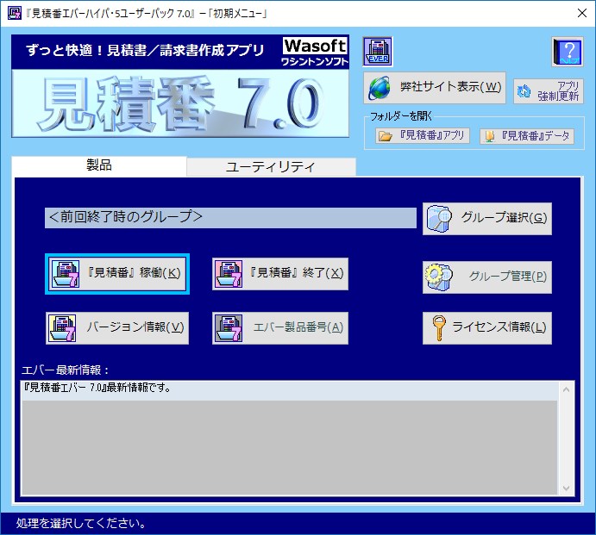Switch to the ユーティリティ tab
The image size is (596, 535).
(x=271, y=167)
